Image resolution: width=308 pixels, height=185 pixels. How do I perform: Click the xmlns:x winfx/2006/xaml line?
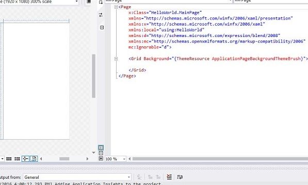(197, 24)
